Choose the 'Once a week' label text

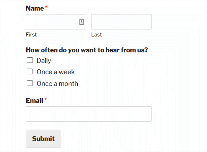pos(56,72)
